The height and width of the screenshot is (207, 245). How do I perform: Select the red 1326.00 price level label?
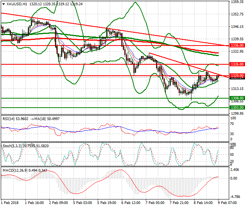pyautogui.click(x=237, y=64)
